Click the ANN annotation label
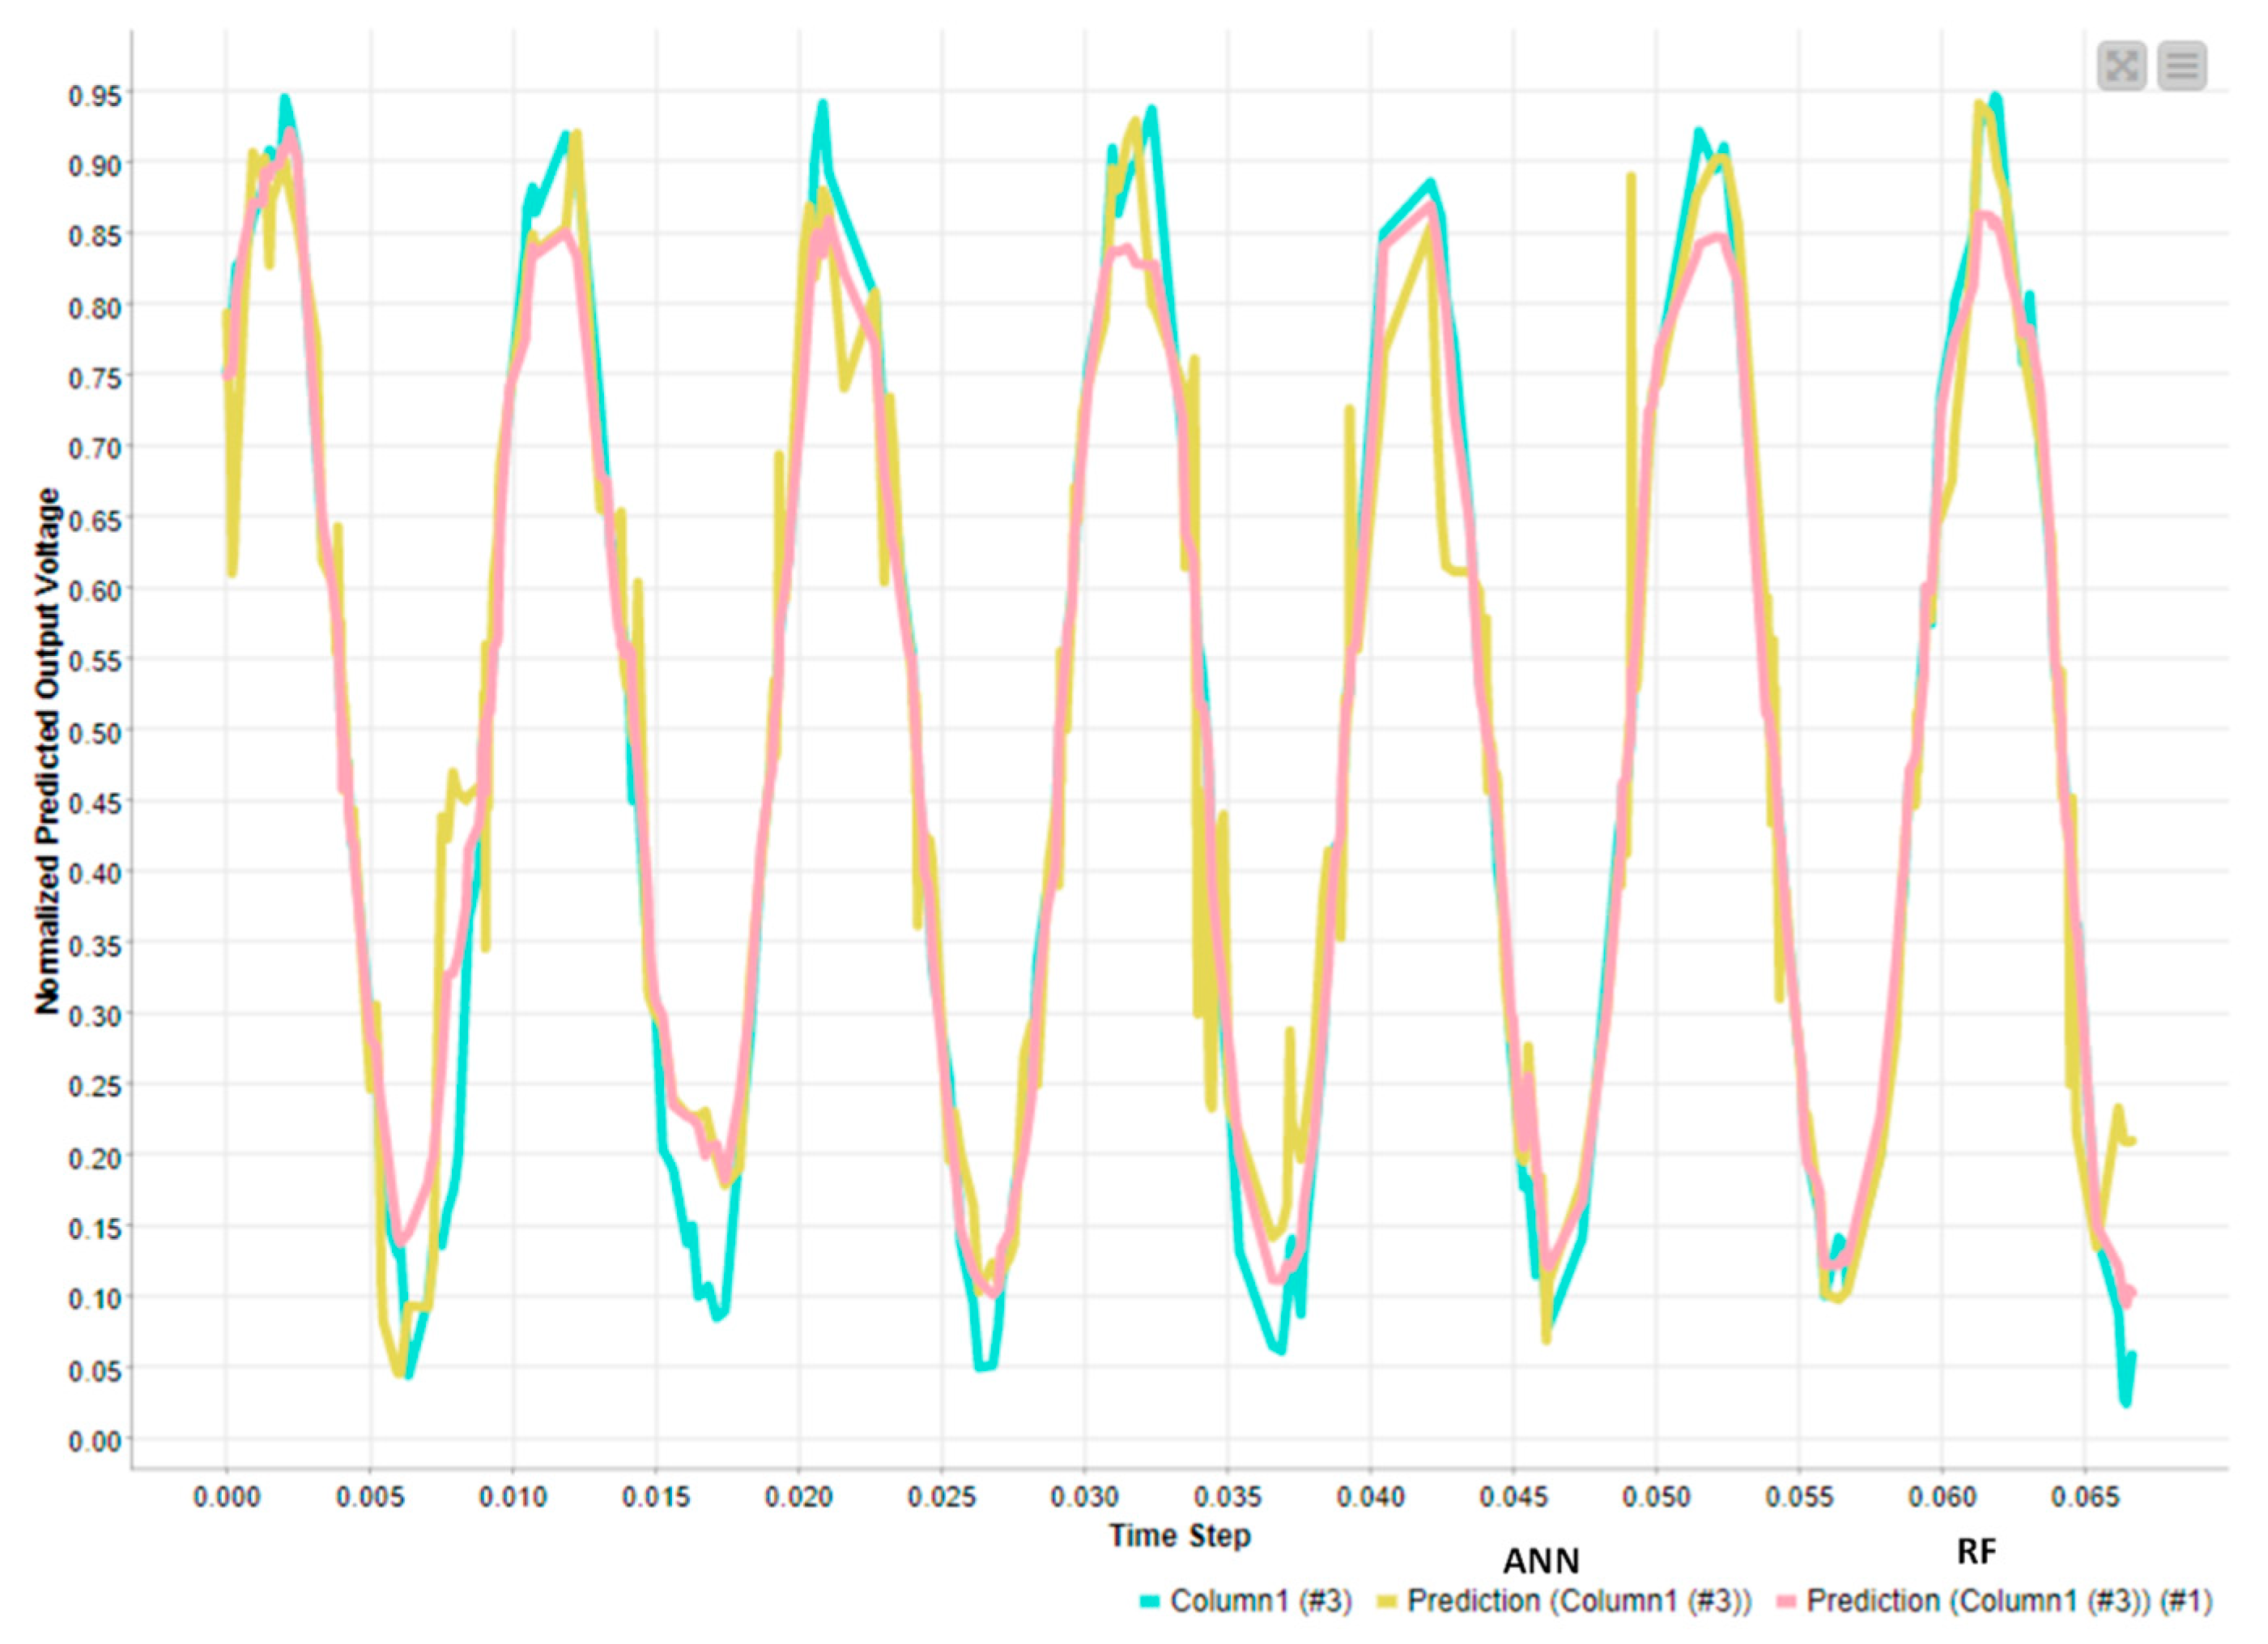This screenshot has width=2268, height=1644. point(1541,1561)
